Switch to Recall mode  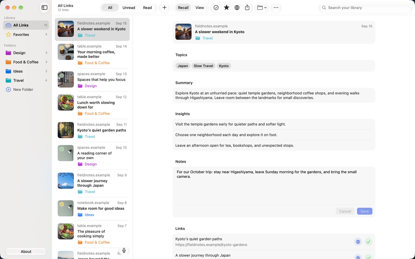pyautogui.click(x=183, y=8)
